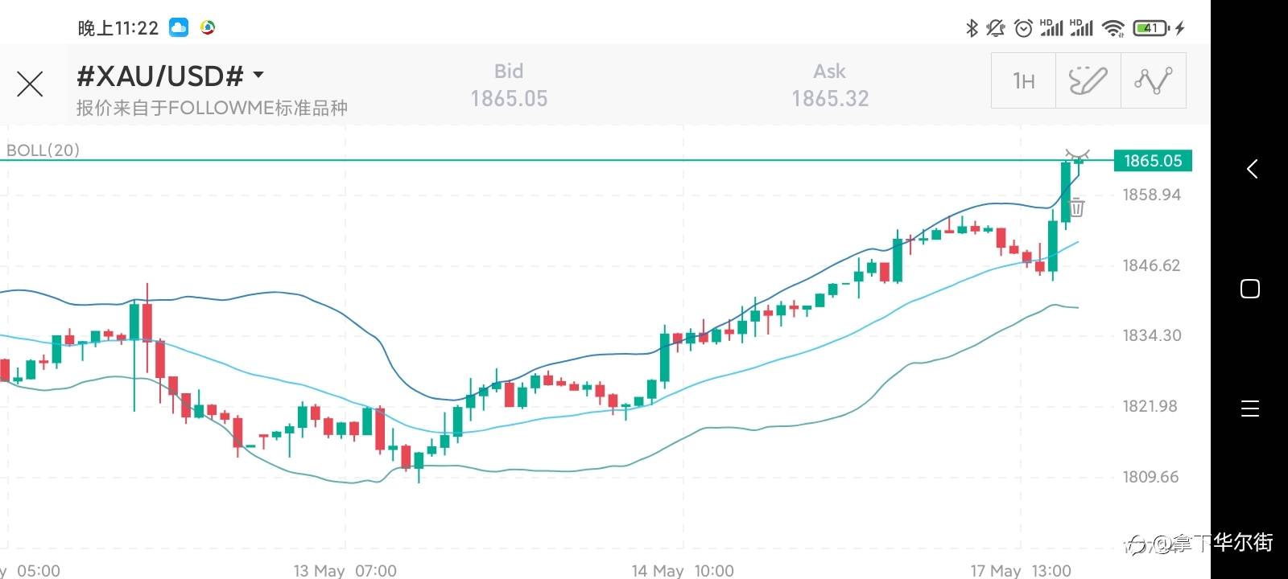Screen dimensions: 1288x579
Task: Tap the BOLL(20) indicator label
Action: [43, 150]
